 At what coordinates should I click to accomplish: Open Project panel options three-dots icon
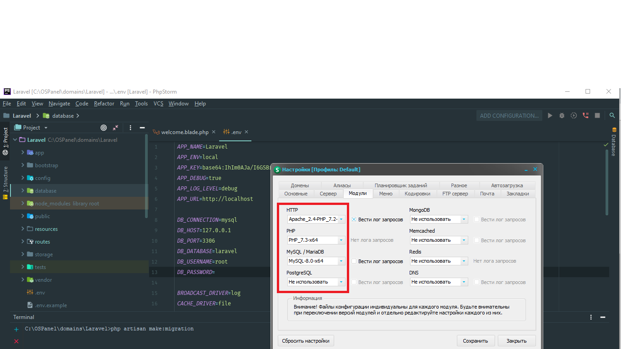(x=130, y=128)
